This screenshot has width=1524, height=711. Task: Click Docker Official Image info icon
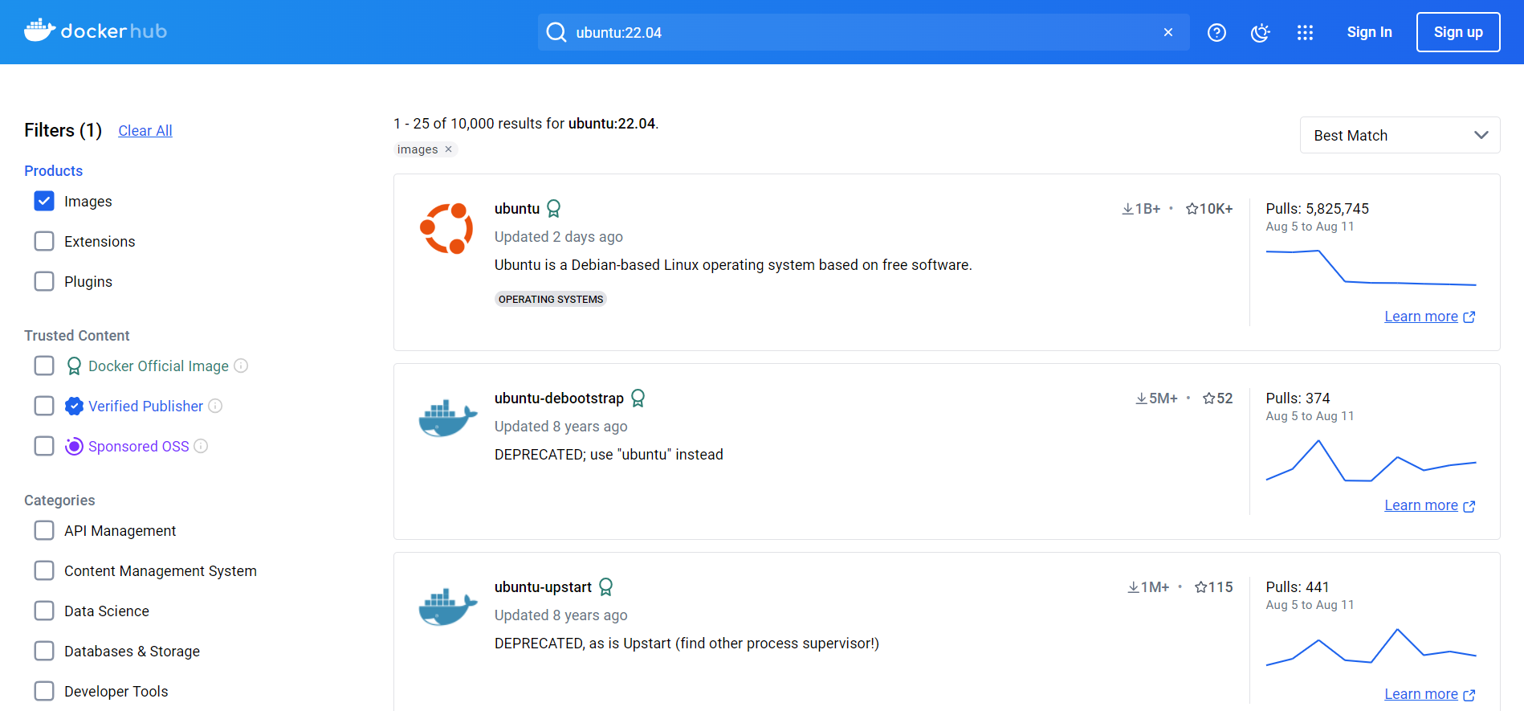click(x=241, y=366)
